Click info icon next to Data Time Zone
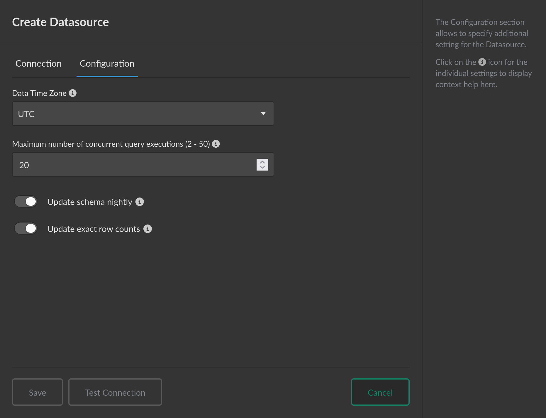The width and height of the screenshot is (546, 418). coord(72,93)
